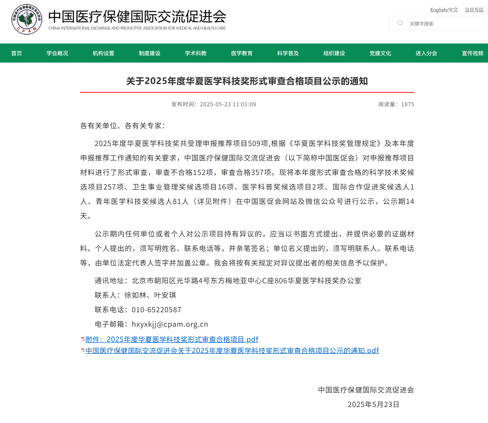Viewport: 488px width, 423px height.
Task: Open 宣传视频 navigation item
Action: pos(472,53)
